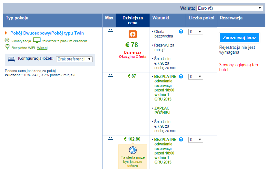Open the Pokój Dwuosobowy/Pokój typu Twin link
The width and height of the screenshot is (266, 169).
coord(47,33)
